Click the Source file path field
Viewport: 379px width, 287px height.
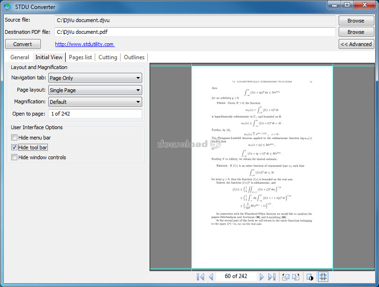(195, 20)
